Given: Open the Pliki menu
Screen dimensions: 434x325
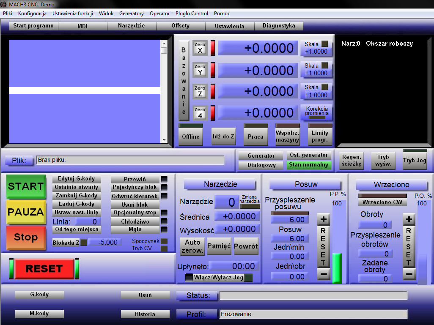Looking at the screenshot, I should click(x=8, y=13).
